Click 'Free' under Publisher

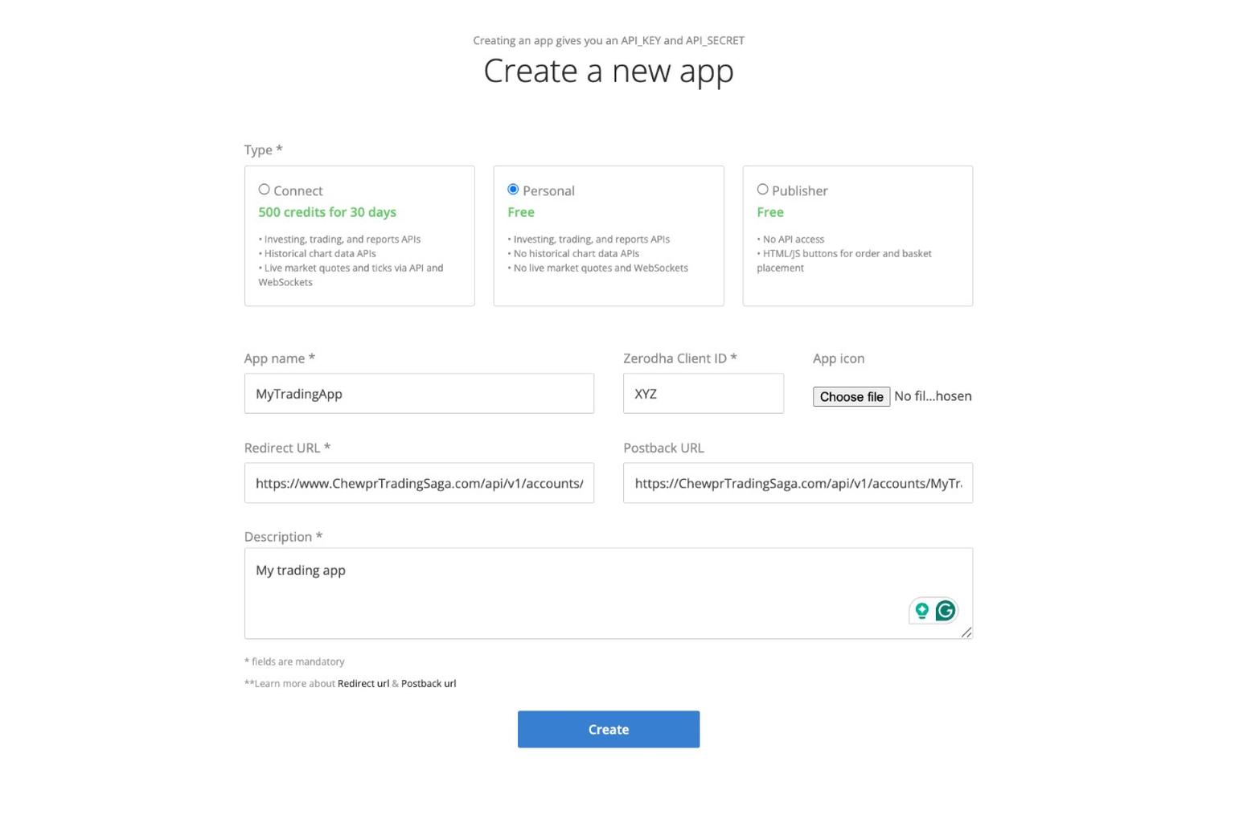coord(770,212)
